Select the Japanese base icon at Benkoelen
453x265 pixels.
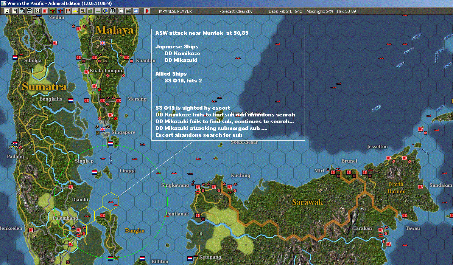[x=31, y=230]
